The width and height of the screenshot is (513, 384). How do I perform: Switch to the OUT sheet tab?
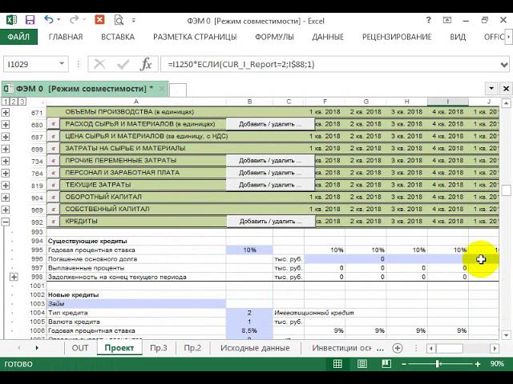point(80,348)
